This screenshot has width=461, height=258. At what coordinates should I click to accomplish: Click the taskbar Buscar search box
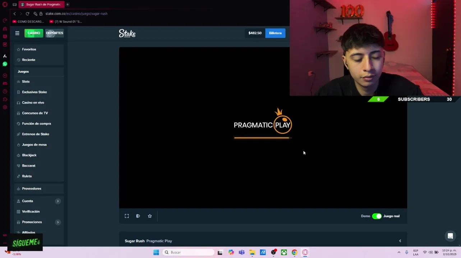click(188, 252)
